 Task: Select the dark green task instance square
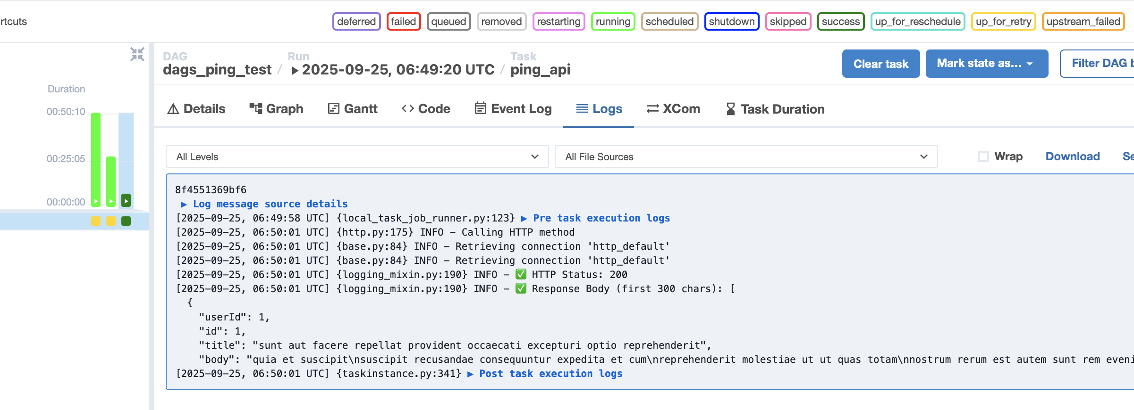(x=126, y=221)
